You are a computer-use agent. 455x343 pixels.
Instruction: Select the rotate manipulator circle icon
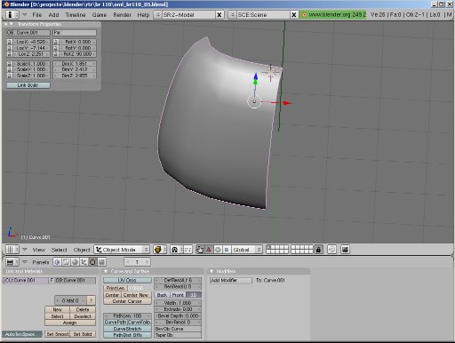[218, 250]
